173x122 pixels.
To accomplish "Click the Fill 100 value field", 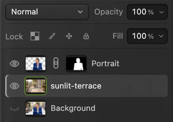I will (147, 36).
